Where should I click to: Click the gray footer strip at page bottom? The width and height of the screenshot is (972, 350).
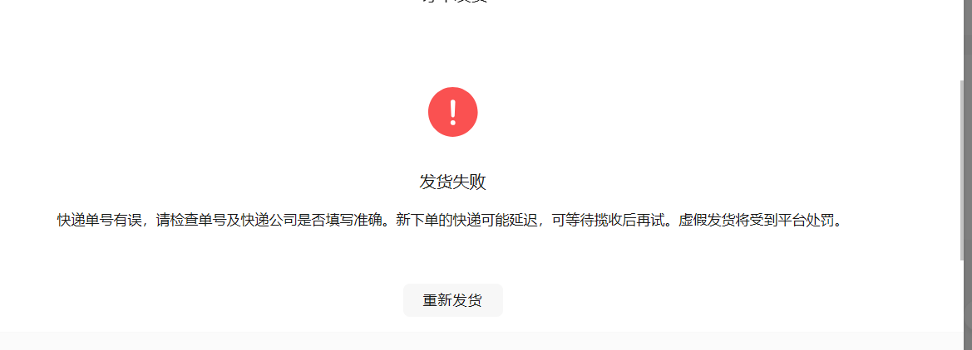coord(480,341)
